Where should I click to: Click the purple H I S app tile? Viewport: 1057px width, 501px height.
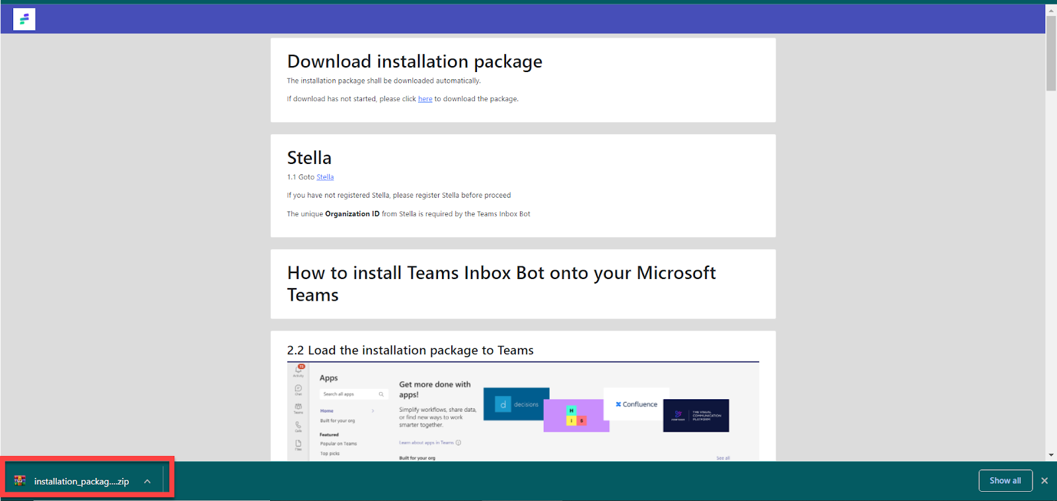tap(576, 416)
